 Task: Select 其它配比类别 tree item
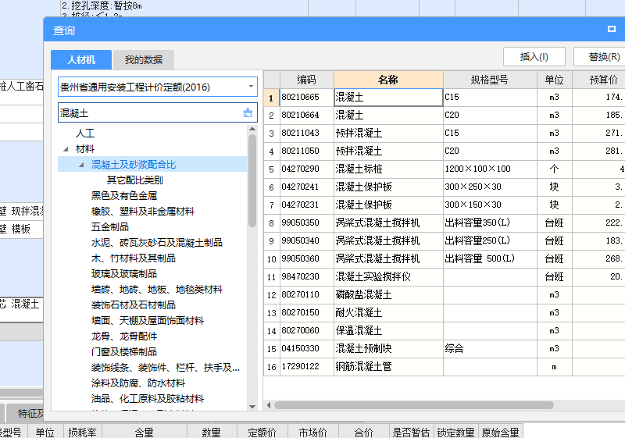coord(134,180)
